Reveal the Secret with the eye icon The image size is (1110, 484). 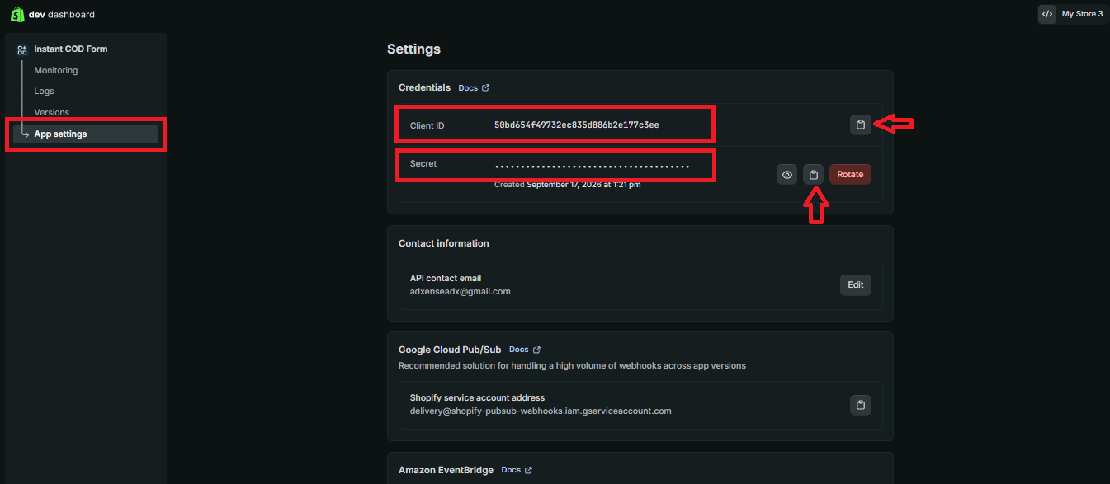(x=786, y=174)
